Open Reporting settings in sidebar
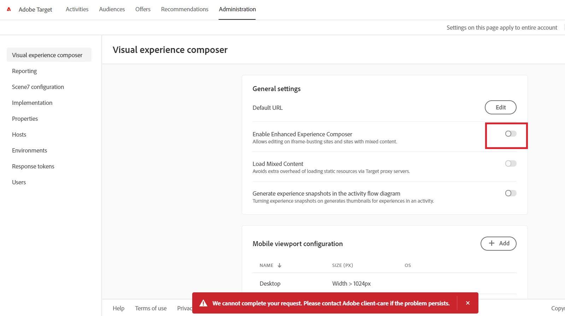The height and width of the screenshot is (316, 565). [24, 71]
